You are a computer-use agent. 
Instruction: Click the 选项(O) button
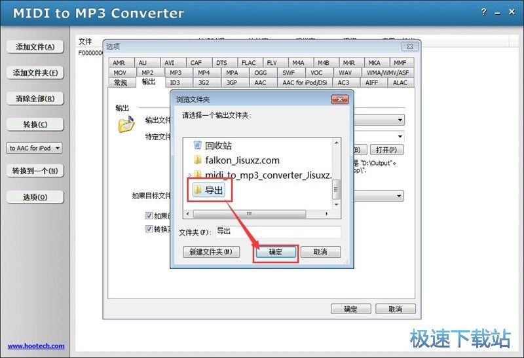[35, 197]
